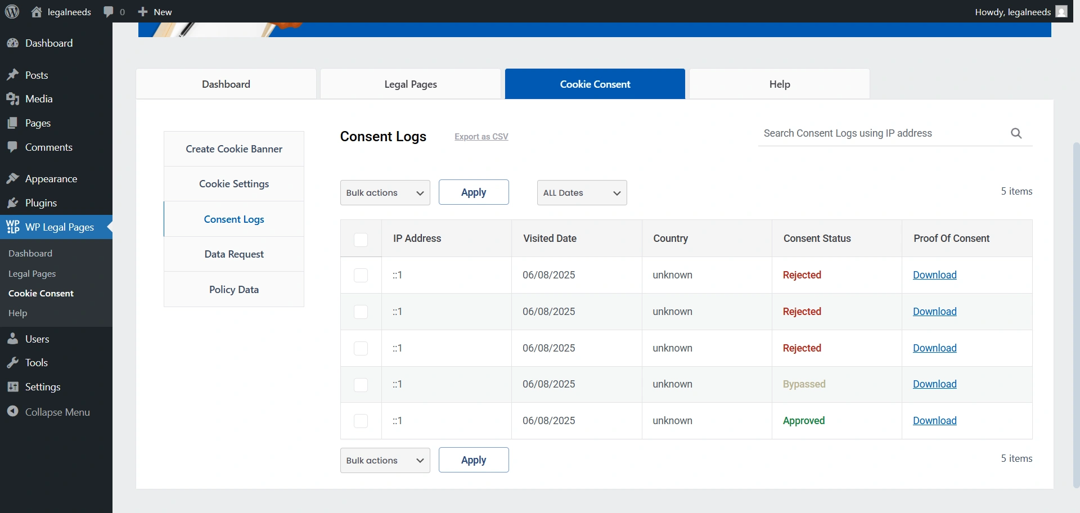This screenshot has width=1080, height=513.
Task: Open Plugins via its plug icon
Action: click(12, 203)
